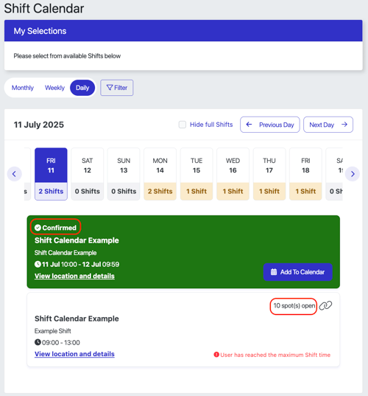Image resolution: width=368 pixels, height=396 pixels.
Task: Click the calendar icon in Add To Calendar
Action: [x=274, y=272]
